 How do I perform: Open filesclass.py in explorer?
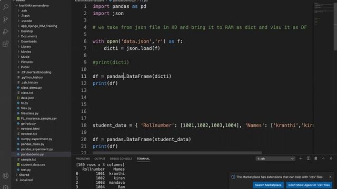click(x=29, y=113)
